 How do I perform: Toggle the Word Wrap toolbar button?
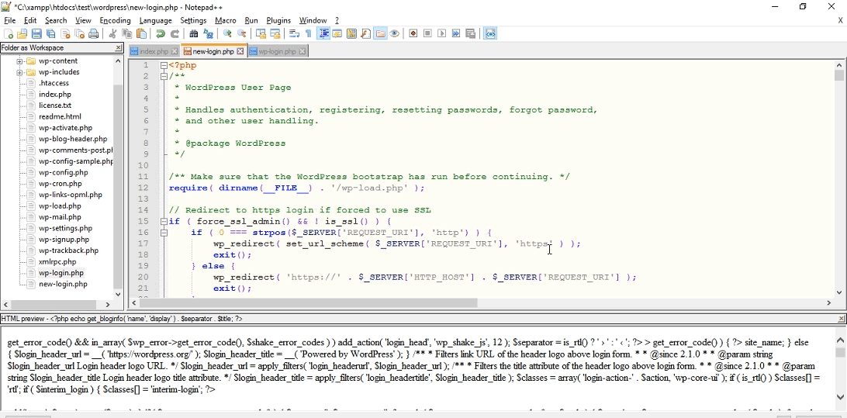[x=294, y=34]
